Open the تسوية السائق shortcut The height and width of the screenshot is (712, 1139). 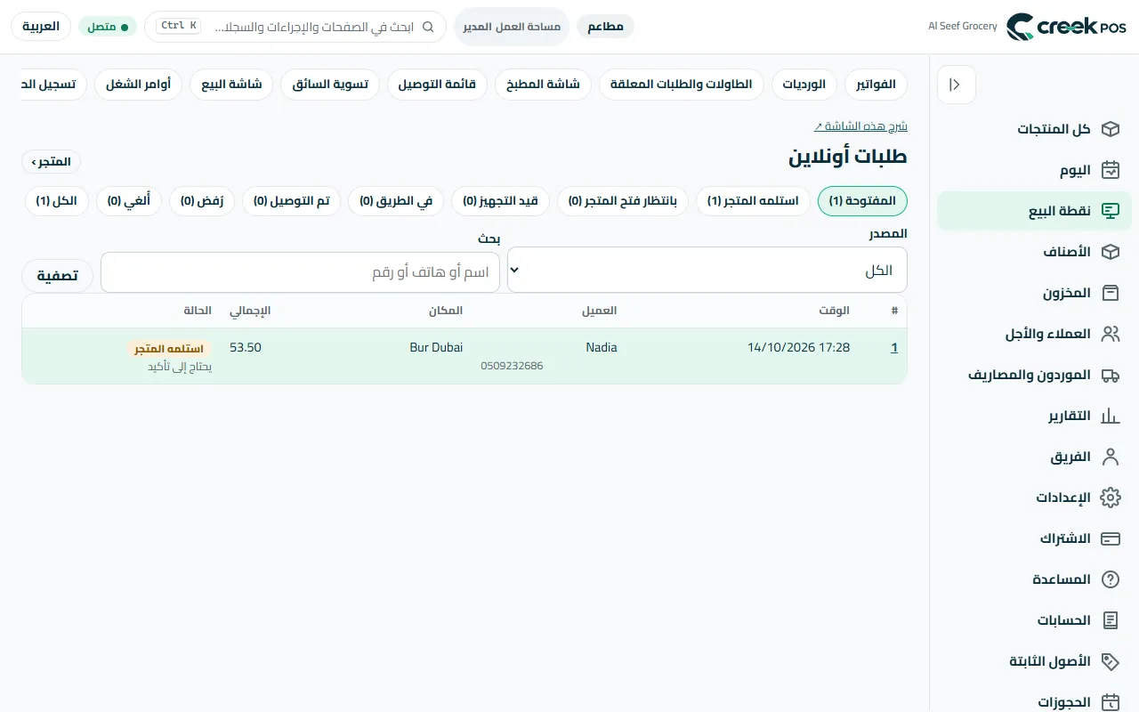[x=330, y=85]
